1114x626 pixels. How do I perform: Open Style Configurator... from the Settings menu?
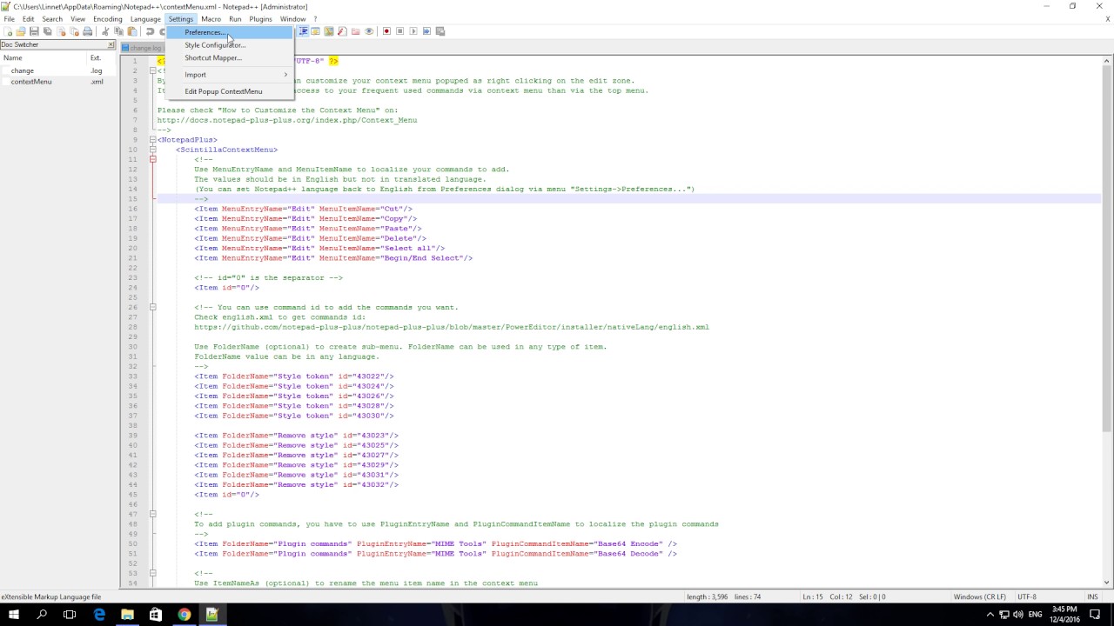(x=230, y=45)
